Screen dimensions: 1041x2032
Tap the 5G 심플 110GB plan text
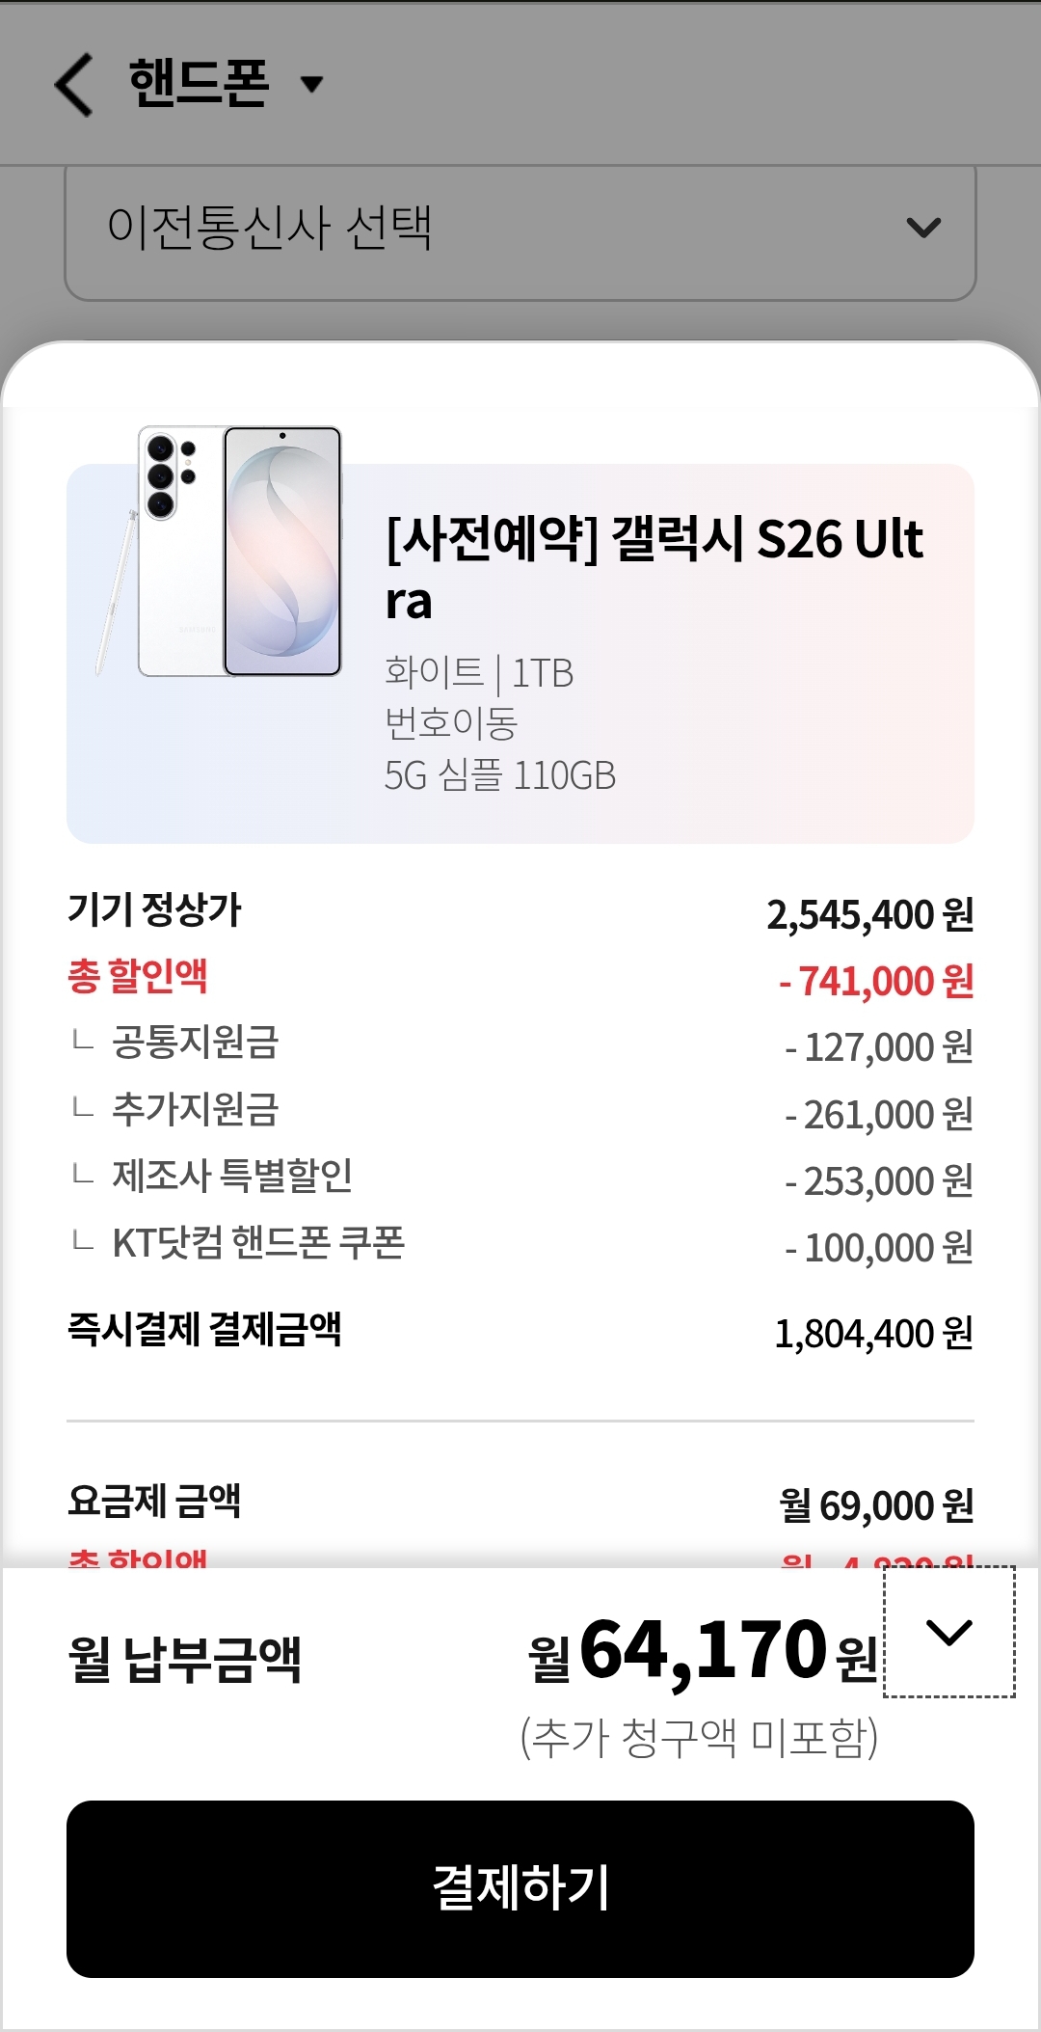tap(499, 775)
